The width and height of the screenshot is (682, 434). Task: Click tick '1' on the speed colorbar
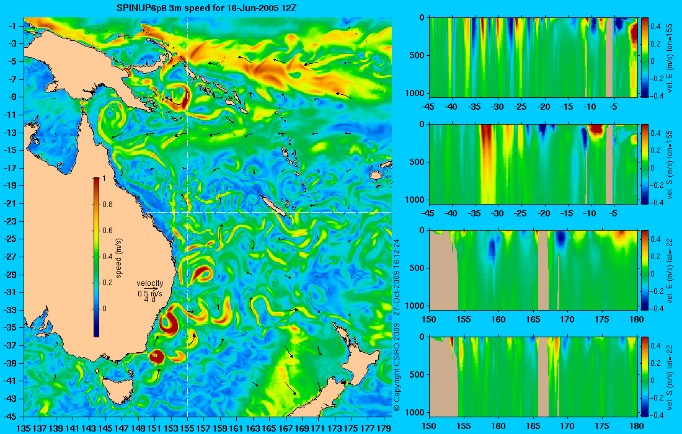pyautogui.click(x=104, y=179)
